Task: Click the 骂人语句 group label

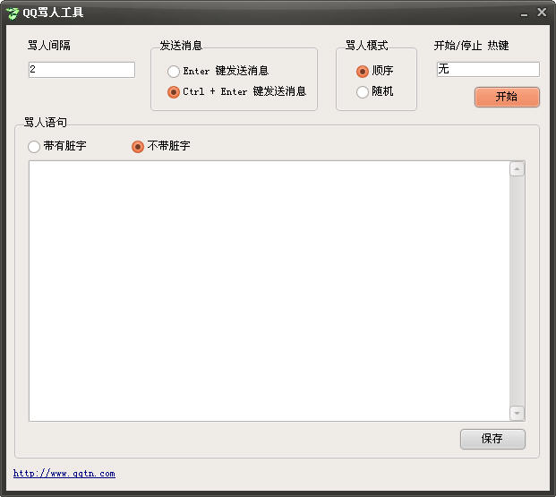Action: (45, 123)
